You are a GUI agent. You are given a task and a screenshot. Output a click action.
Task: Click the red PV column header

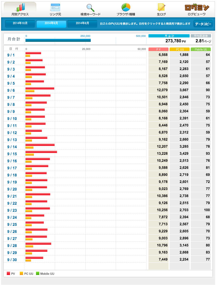(x=158, y=49)
